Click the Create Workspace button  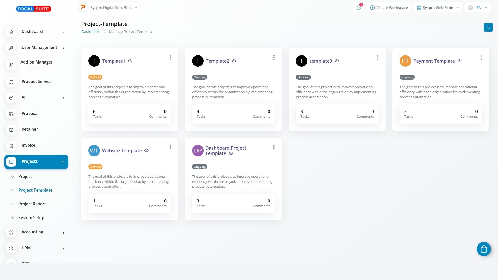(x=389, y=8)
